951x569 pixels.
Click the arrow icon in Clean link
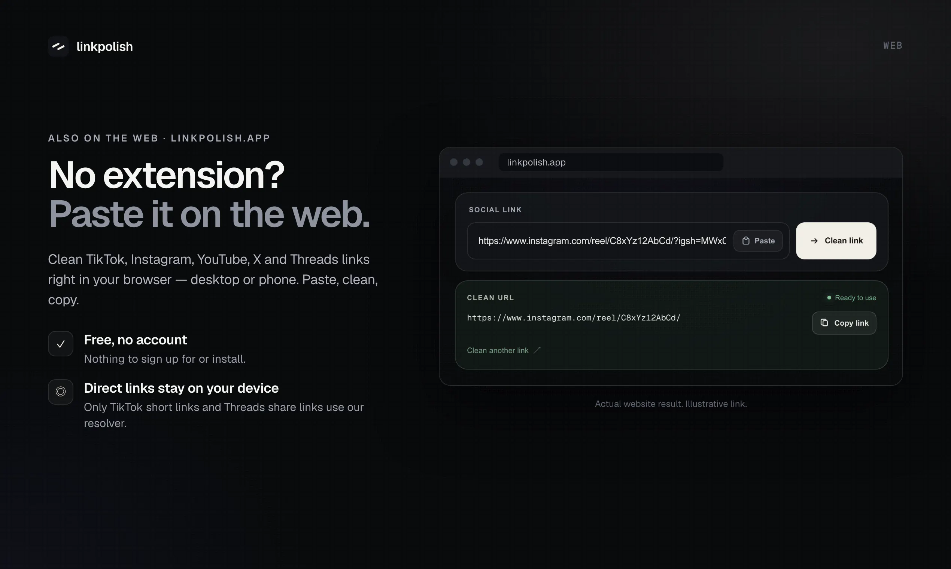coord(814,241)
